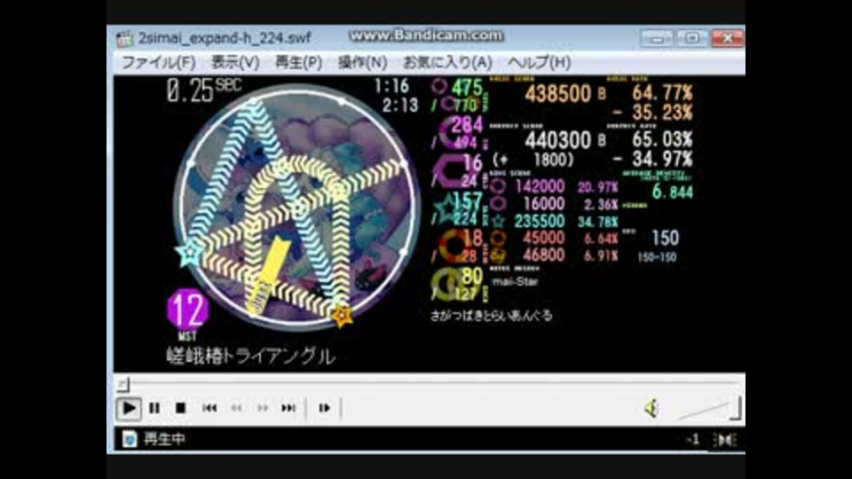Click the score value 438500
This screenshot has width=852, height=479.
pyautogui.click(x=558, y=93)
